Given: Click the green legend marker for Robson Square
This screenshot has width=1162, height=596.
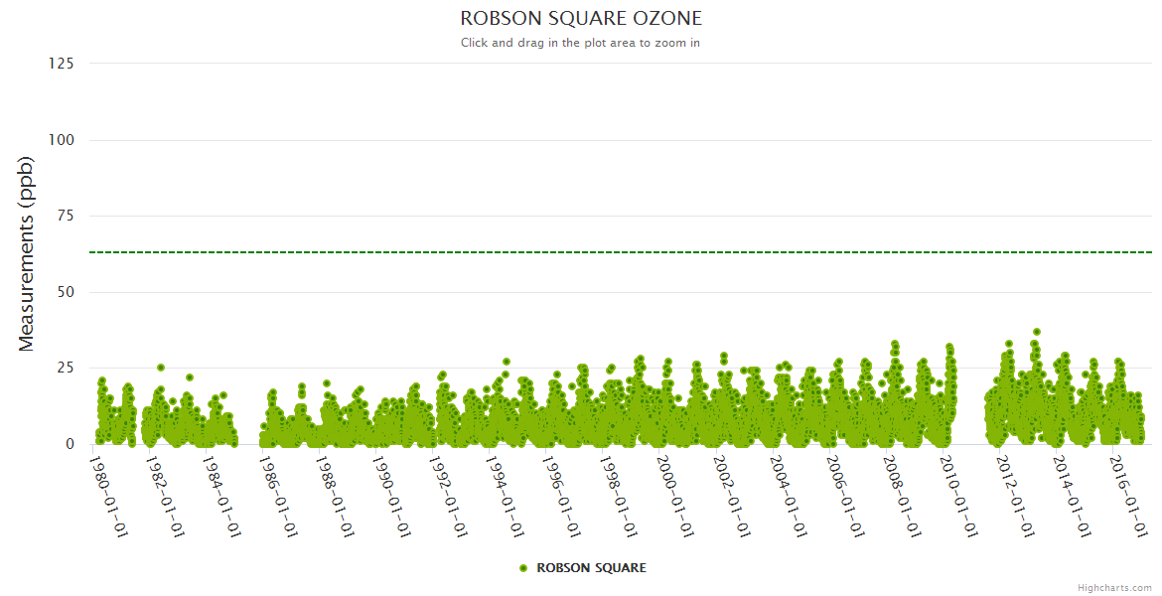Looking at the screenshot, I should [x=523, y=568].
